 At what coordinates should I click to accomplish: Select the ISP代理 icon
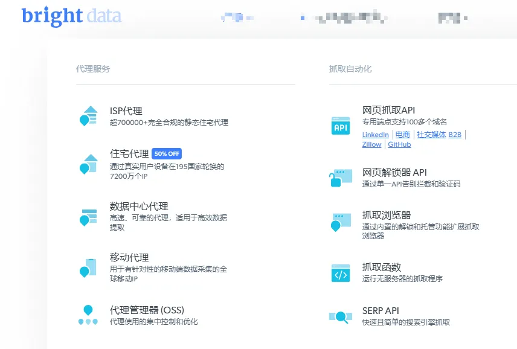point(89,115)
